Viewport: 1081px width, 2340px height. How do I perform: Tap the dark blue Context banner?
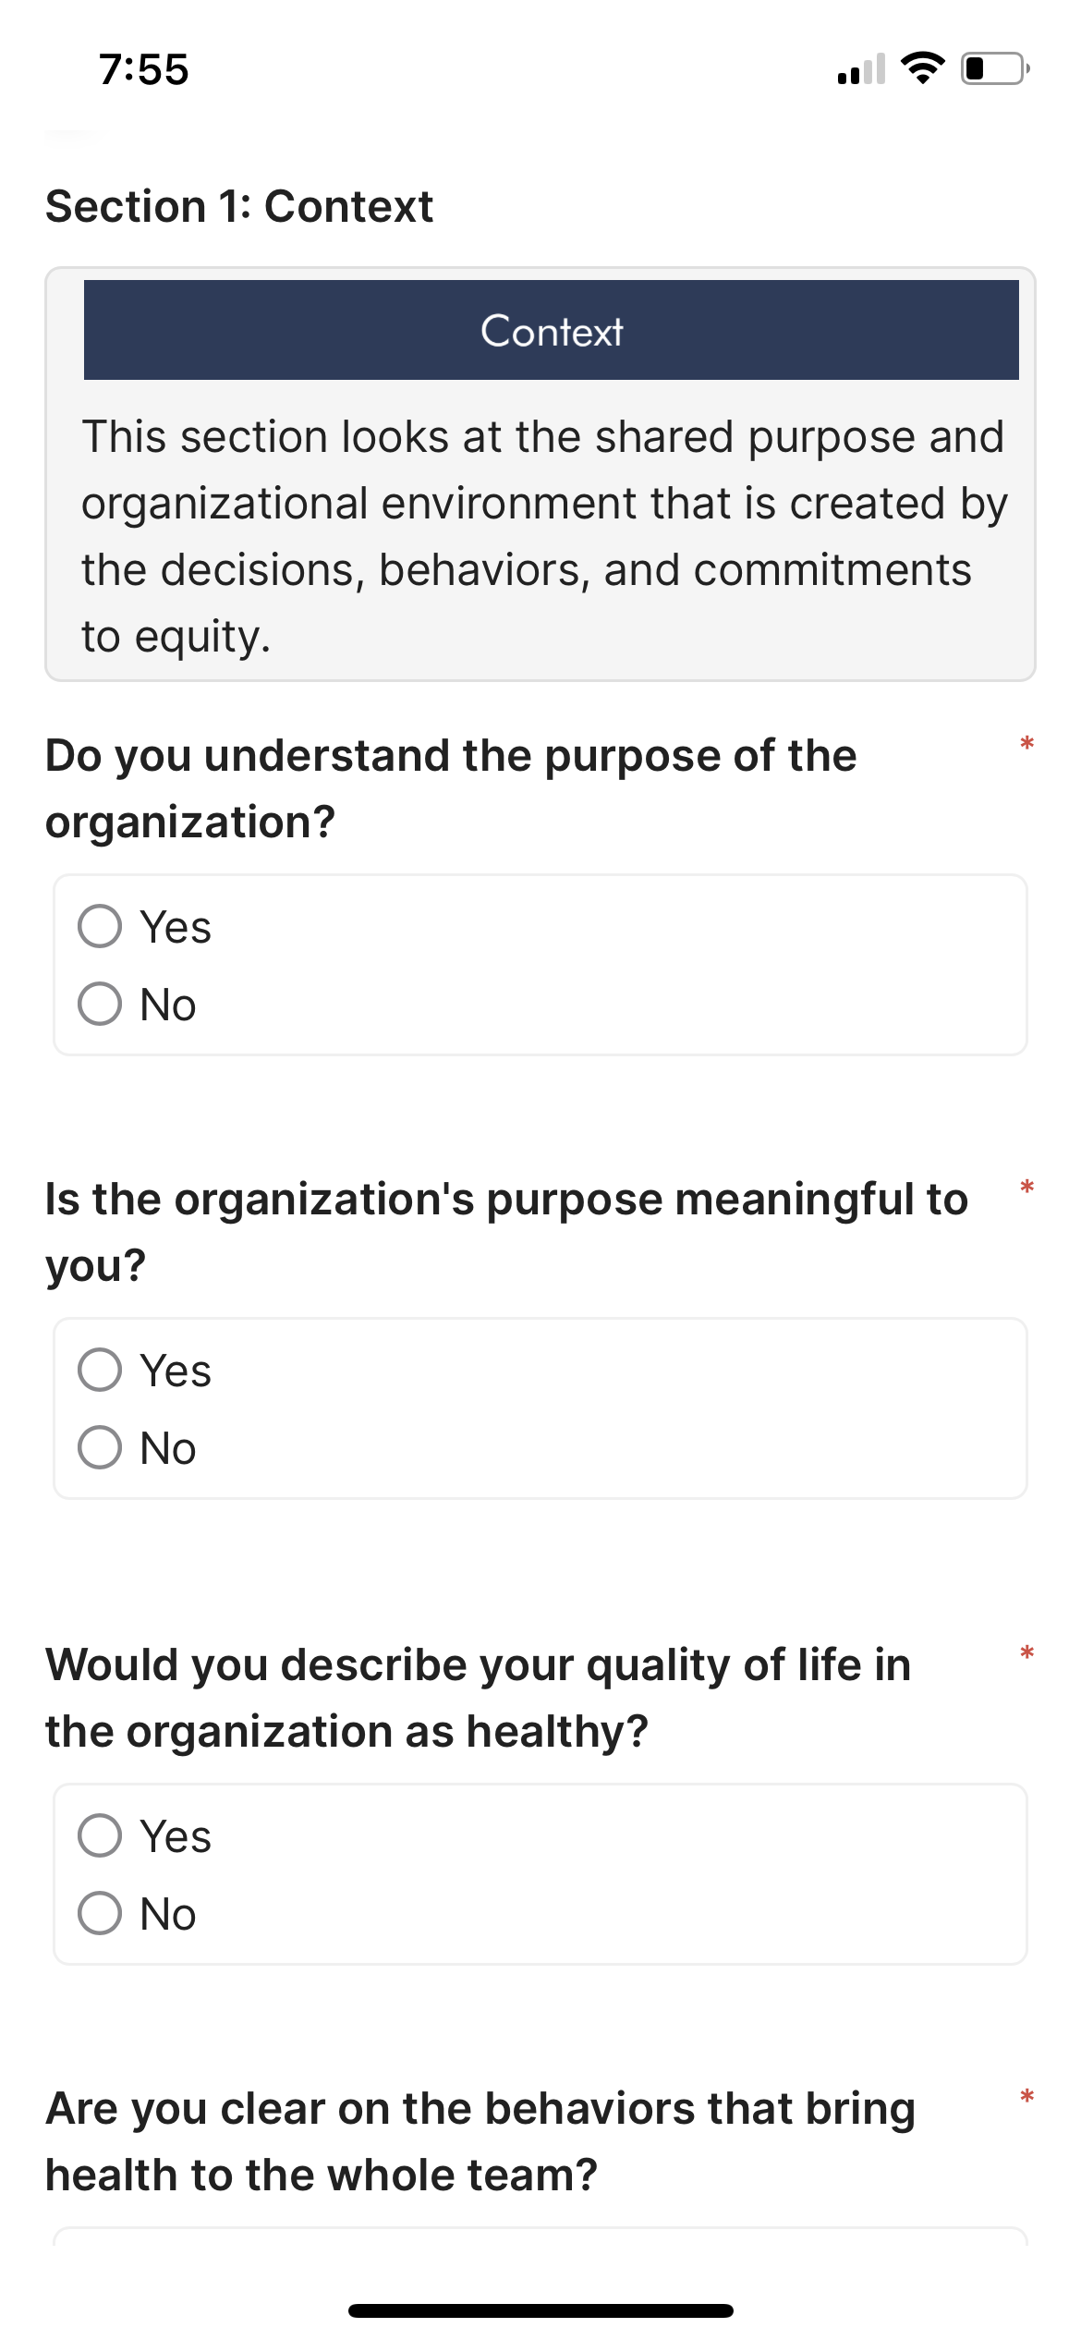(x=551, y=330)
